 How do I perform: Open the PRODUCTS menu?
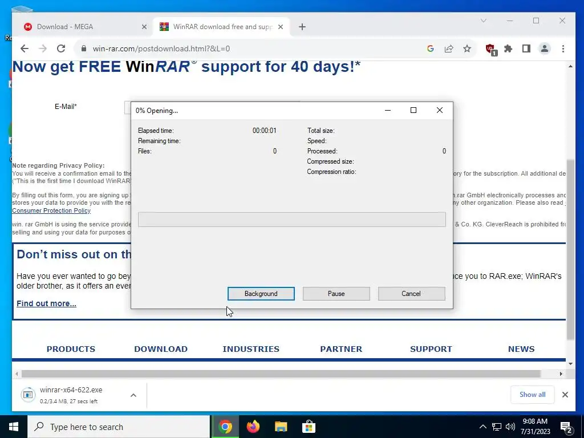[71, 349]
